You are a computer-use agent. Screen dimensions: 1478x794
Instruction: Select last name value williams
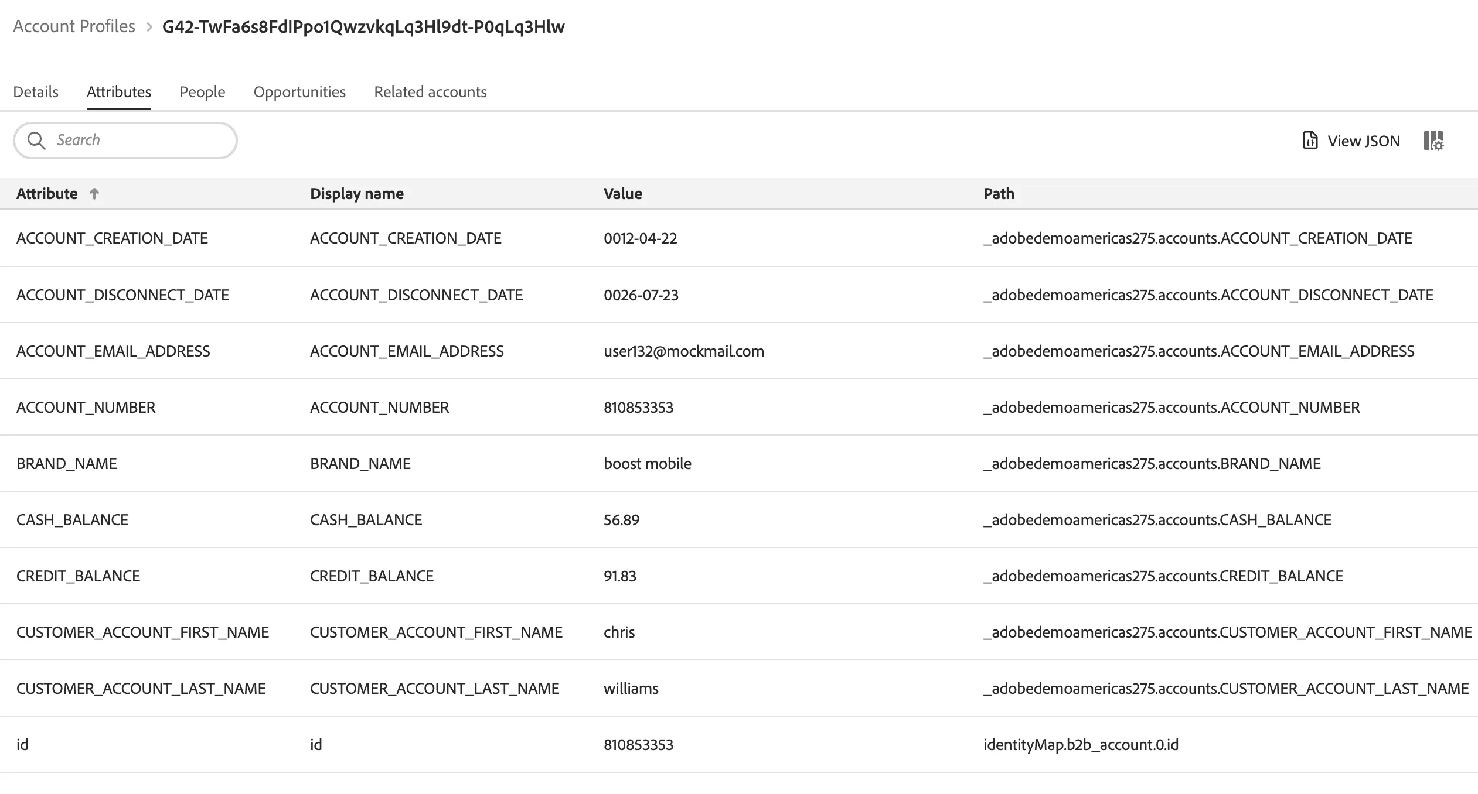point(631,689)
